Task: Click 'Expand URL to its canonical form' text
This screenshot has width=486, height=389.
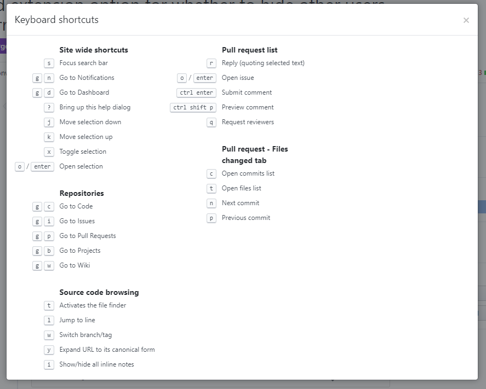Action: pyautogui.click(x=107, y=350)
